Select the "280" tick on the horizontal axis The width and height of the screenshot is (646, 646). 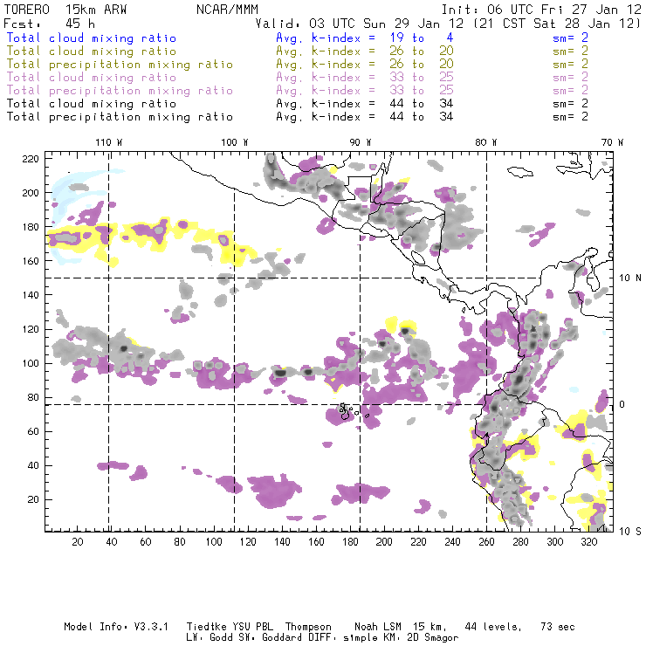coord(520,542)
